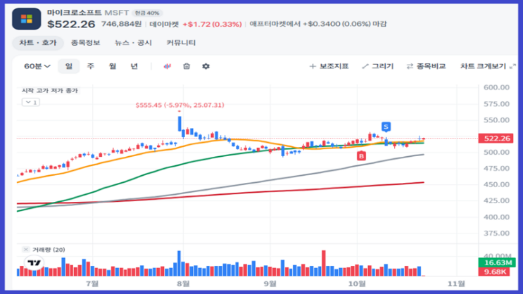Open 종목비교 stock comparison

coord(426,66)
